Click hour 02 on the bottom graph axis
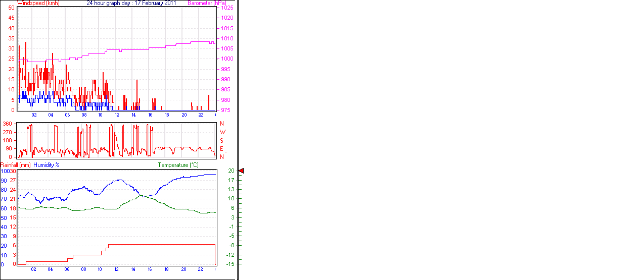Image resolution: width=643 pixels, height=280 pixels. (x=34, y=269)
